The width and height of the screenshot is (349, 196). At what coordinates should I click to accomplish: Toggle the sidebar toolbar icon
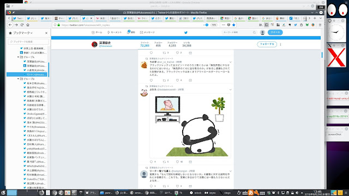click(267, 25)
